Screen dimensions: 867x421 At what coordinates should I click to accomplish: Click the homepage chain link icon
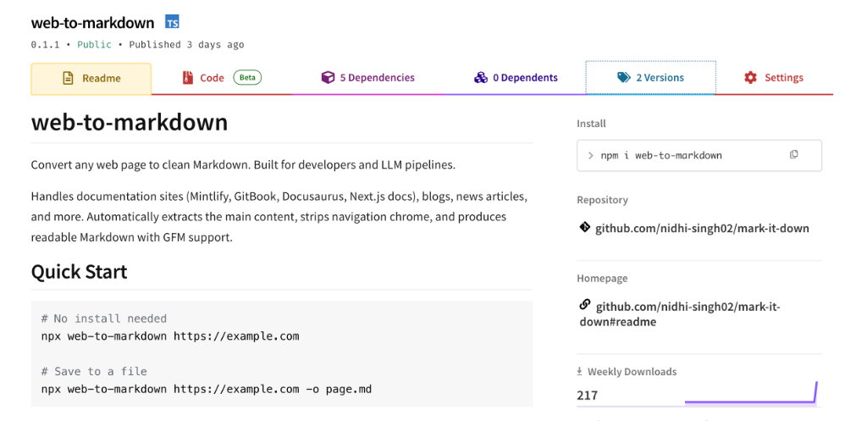tap(584, 305)
